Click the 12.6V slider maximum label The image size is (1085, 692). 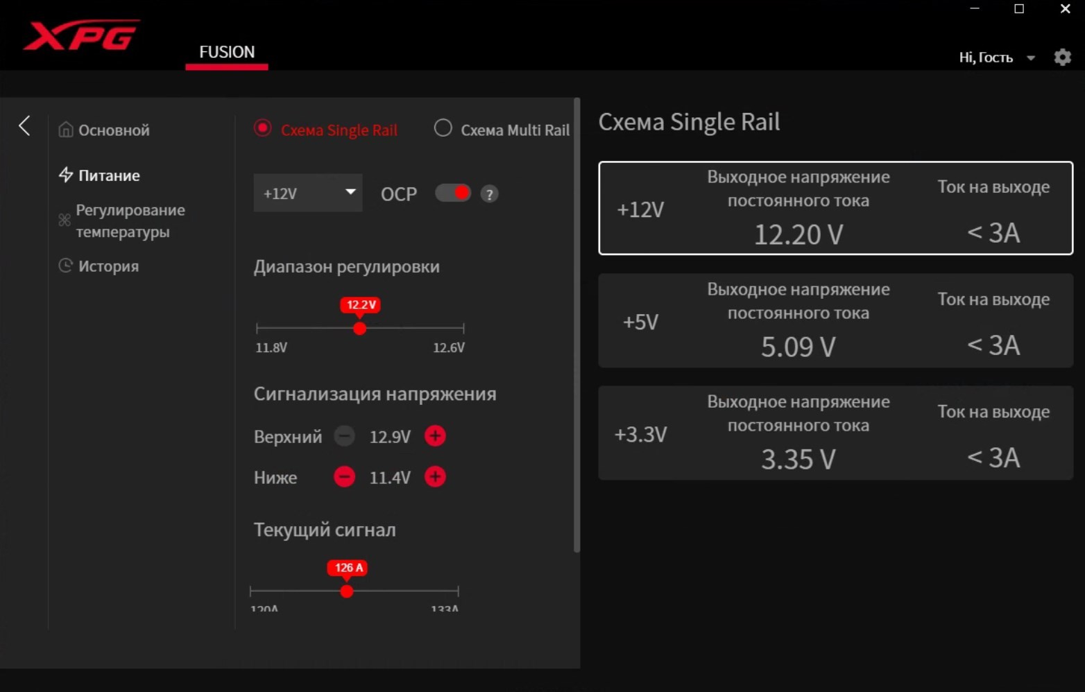click(x=449, y=347)
